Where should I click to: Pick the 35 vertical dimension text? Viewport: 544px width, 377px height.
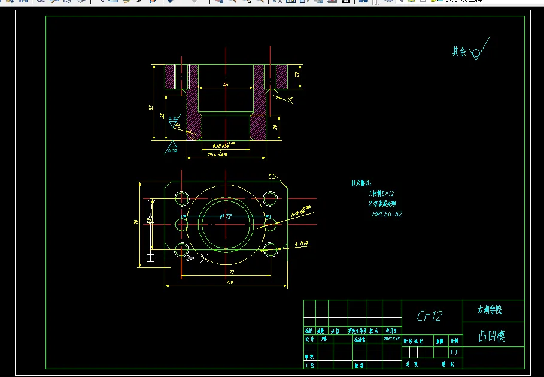pos(162,116)
